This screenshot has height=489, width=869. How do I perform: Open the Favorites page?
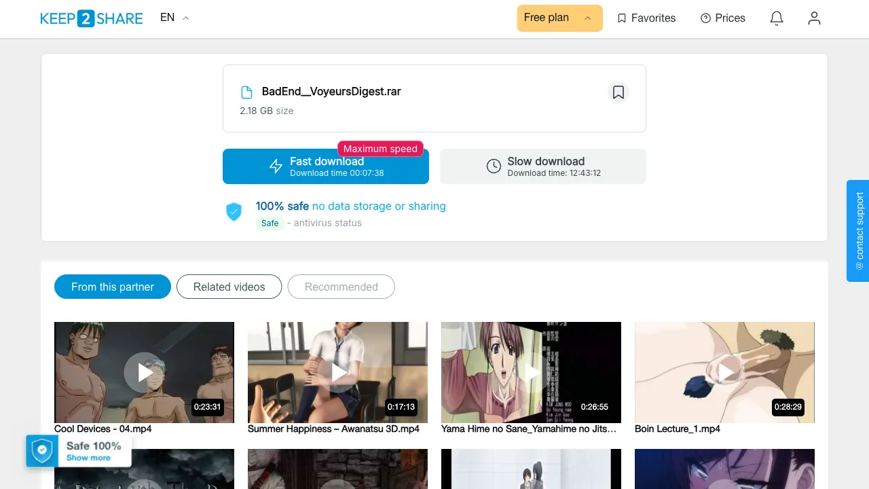click(646, 18)
